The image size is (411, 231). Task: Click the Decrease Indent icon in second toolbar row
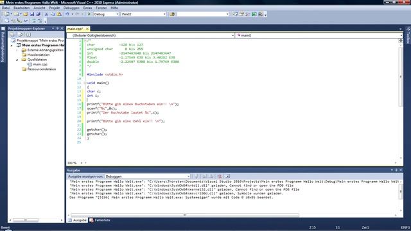coord(34,21)
